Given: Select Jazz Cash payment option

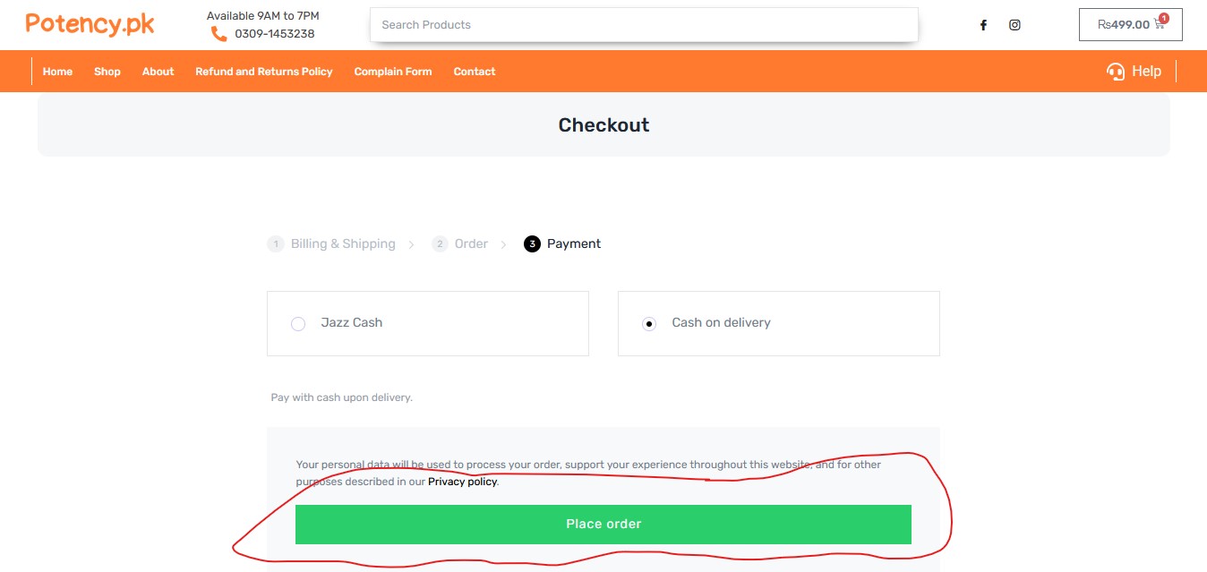Looking at the screenshot, I should click(298, 324).
